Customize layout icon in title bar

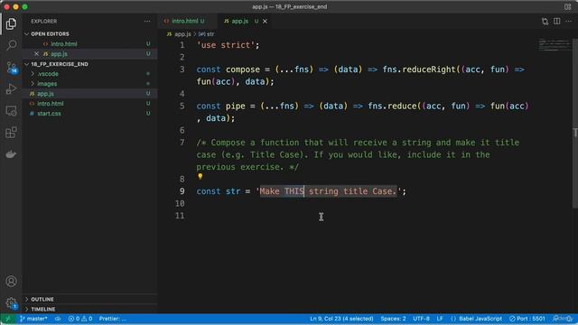point(568,6)
